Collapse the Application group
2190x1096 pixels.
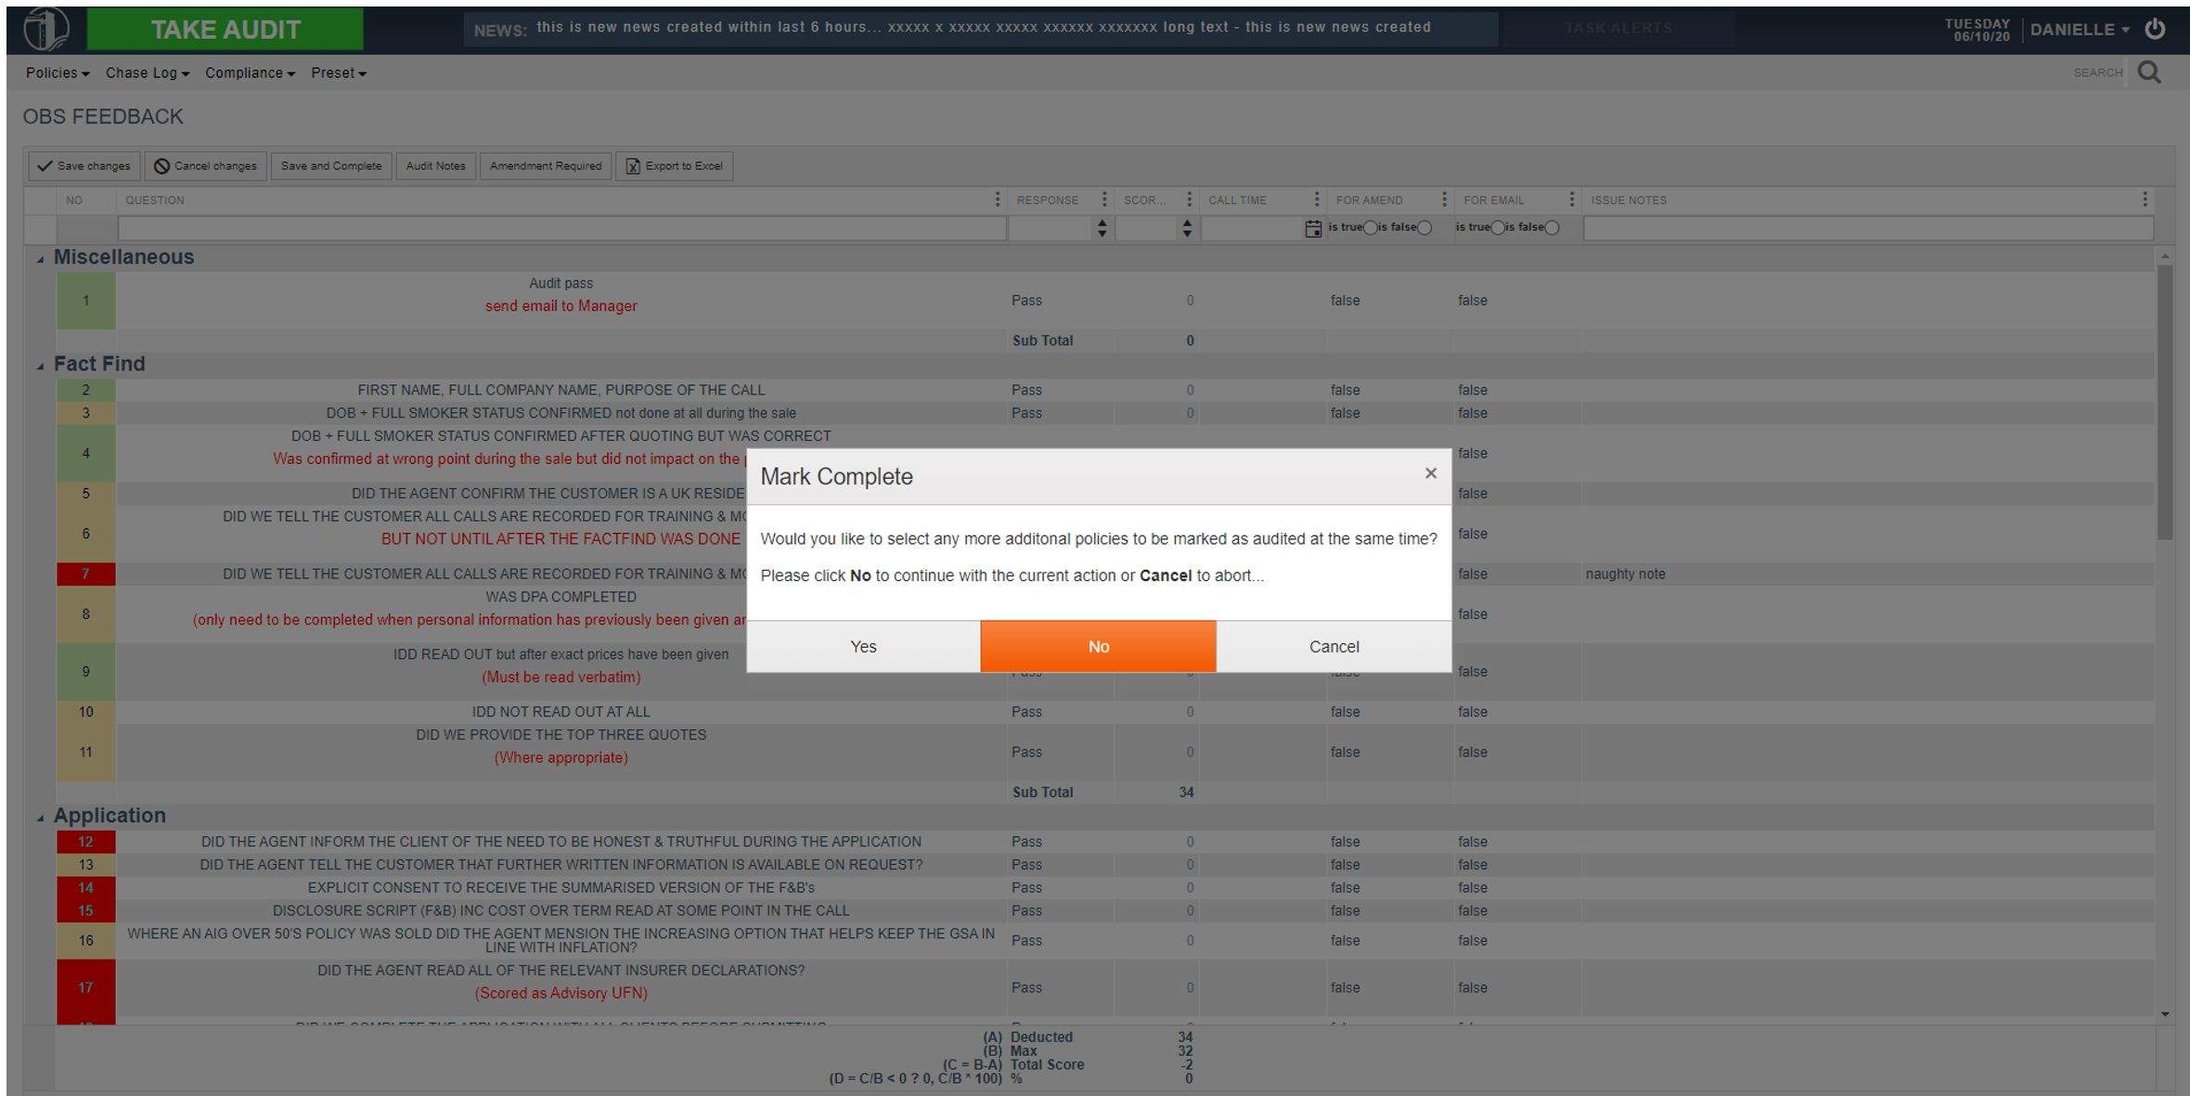tap(40, 818)
